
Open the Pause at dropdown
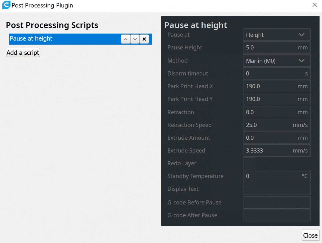(277, 35)
